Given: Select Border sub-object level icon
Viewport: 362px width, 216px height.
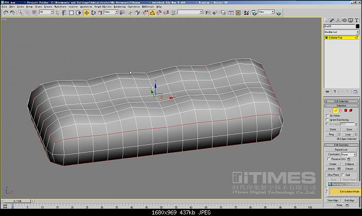Looking at the screenshot, I should click(x=340, y=110).
